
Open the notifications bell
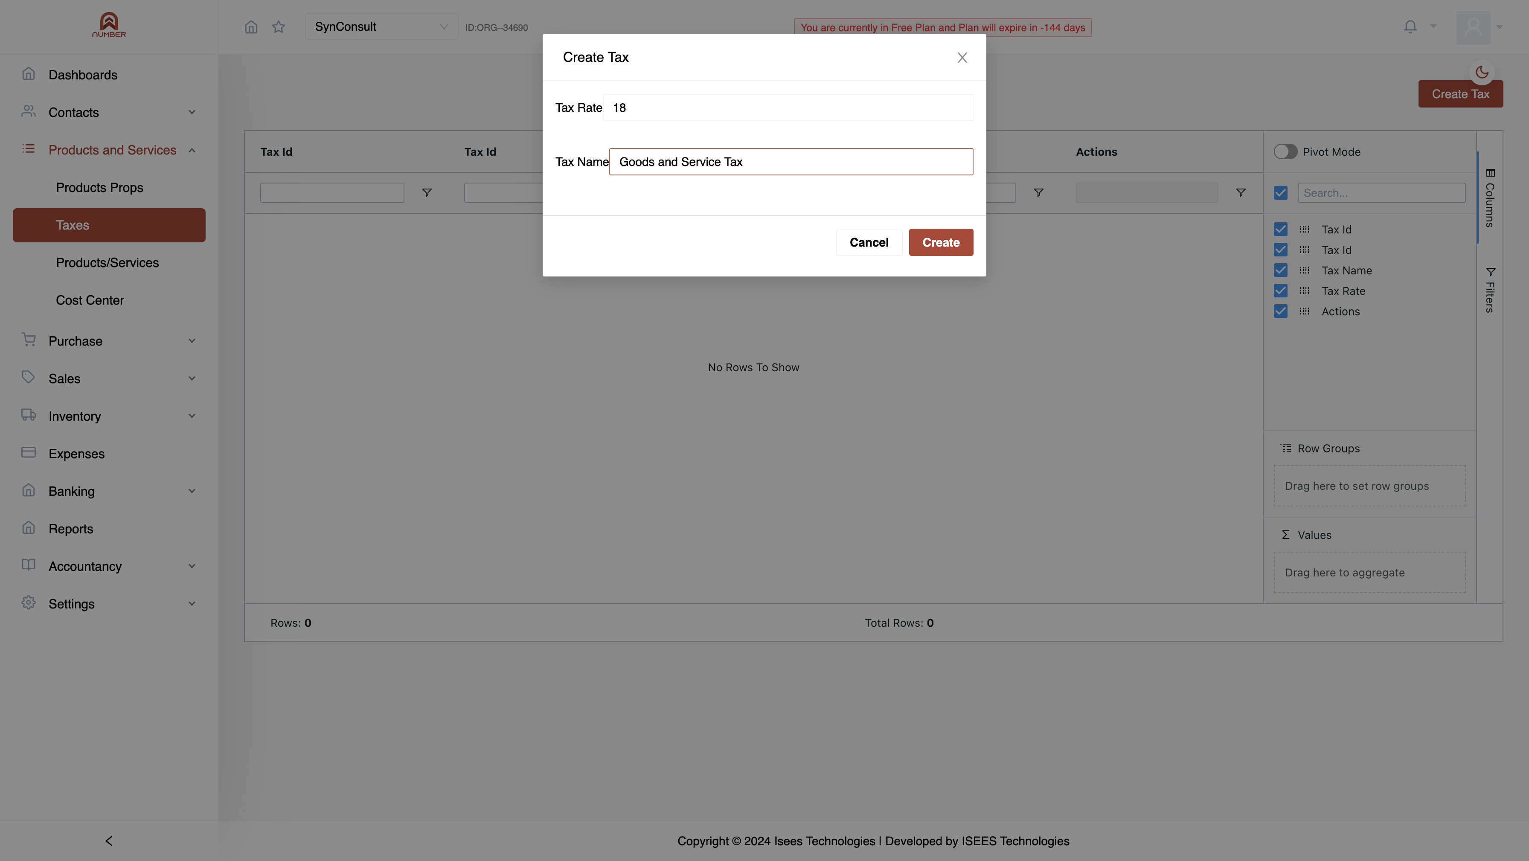[x=1410, y=26]
